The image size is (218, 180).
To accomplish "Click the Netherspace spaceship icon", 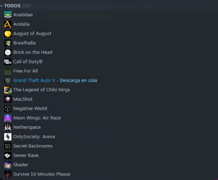I will 8,127.
